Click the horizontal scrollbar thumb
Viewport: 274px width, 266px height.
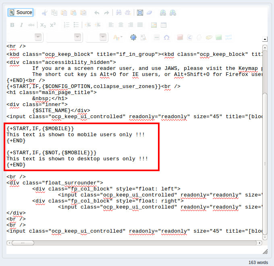(23, 243)
